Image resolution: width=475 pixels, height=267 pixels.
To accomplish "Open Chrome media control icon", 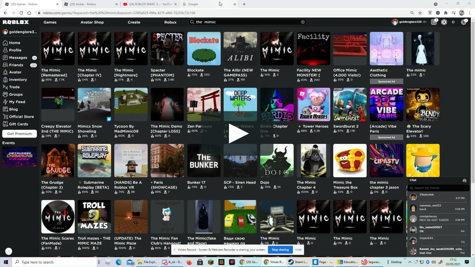I will coord(453,13).
